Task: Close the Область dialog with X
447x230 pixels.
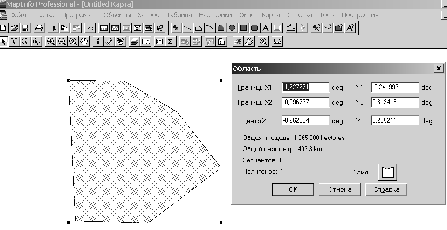Action: pyautogui.click(x=439, y=68)
